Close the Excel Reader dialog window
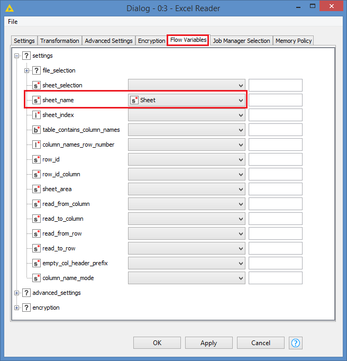 (331, 6)
